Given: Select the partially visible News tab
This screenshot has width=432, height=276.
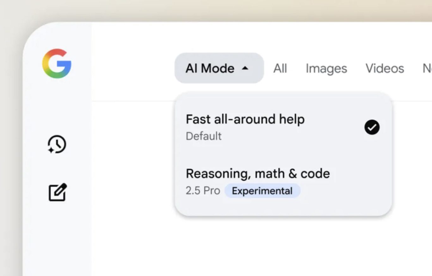Looking at the screenshot, I should (x=427, y=68).
